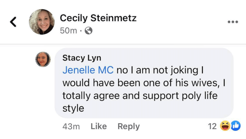Click the globe public audience icon
Screen dimensions: 246x139
tap(89, 31)
